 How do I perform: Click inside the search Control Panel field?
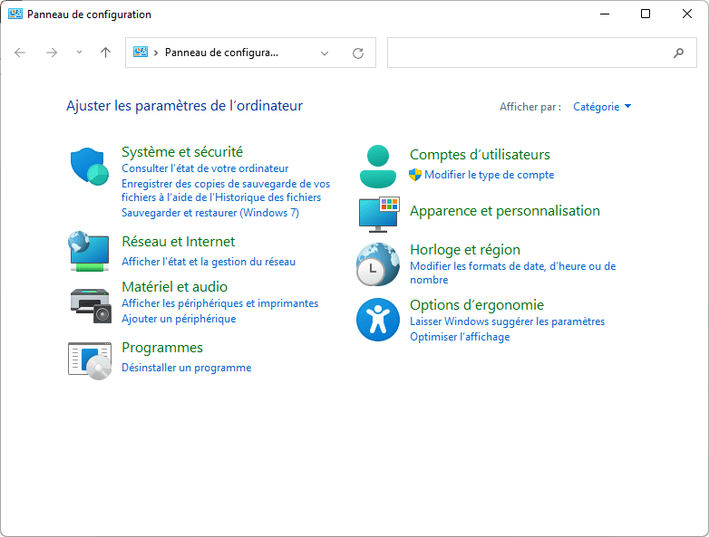point(541,53)
